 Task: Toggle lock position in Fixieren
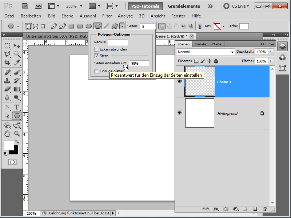[x=210, y=61]
